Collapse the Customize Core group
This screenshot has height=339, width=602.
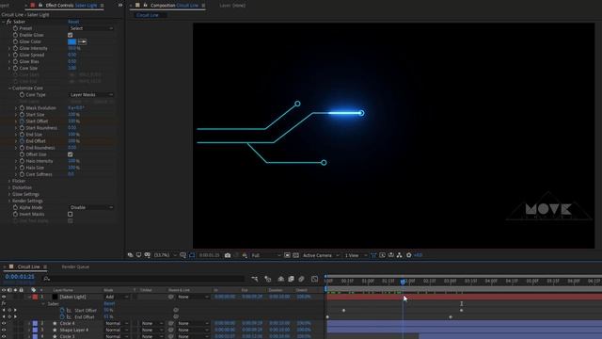pyautogui.click(x=9, y=88)
